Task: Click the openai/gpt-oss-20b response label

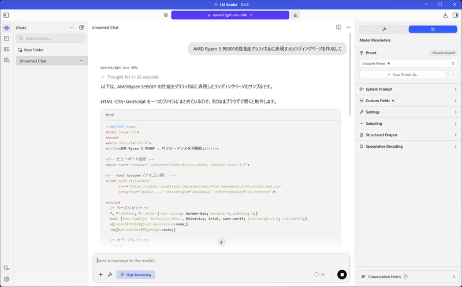Action: coord(119,68)
